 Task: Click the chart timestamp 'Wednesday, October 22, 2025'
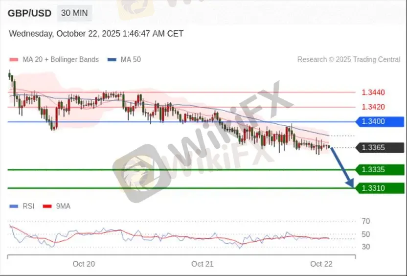coord(65,34)
